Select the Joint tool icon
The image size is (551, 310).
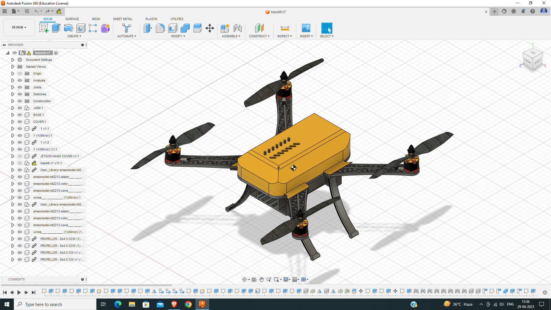point(238,28)
